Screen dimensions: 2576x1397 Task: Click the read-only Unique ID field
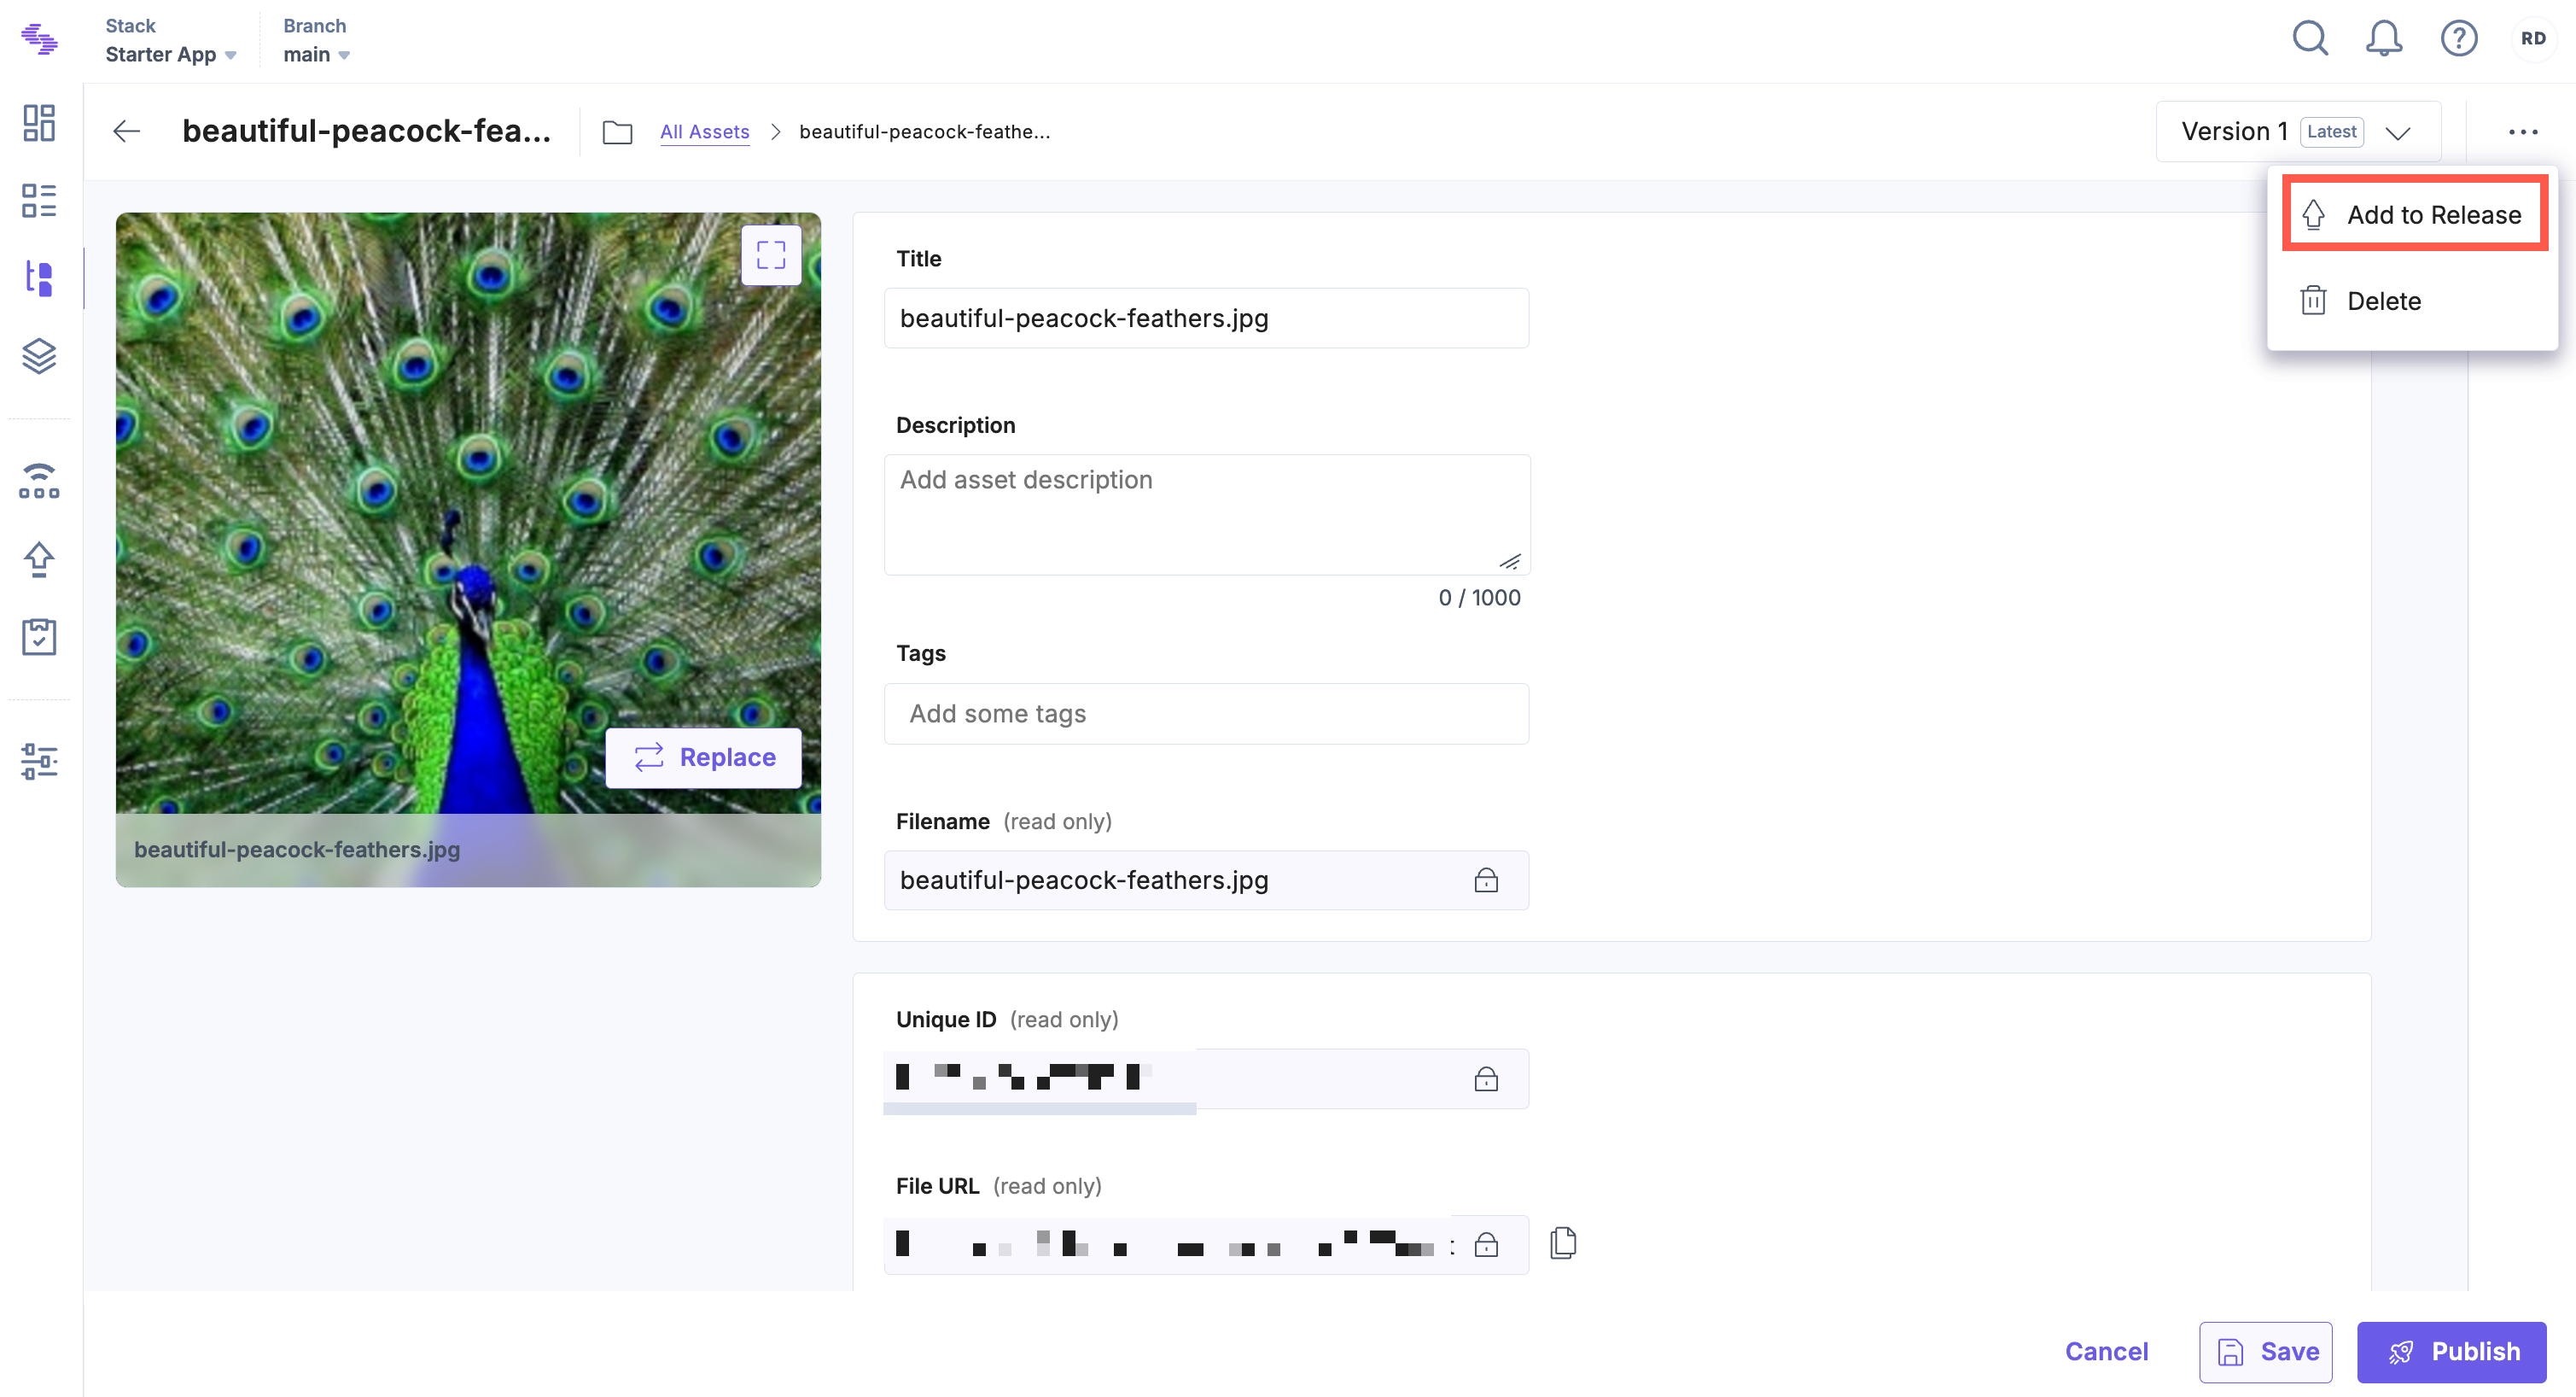[x=1206, y=1078]
